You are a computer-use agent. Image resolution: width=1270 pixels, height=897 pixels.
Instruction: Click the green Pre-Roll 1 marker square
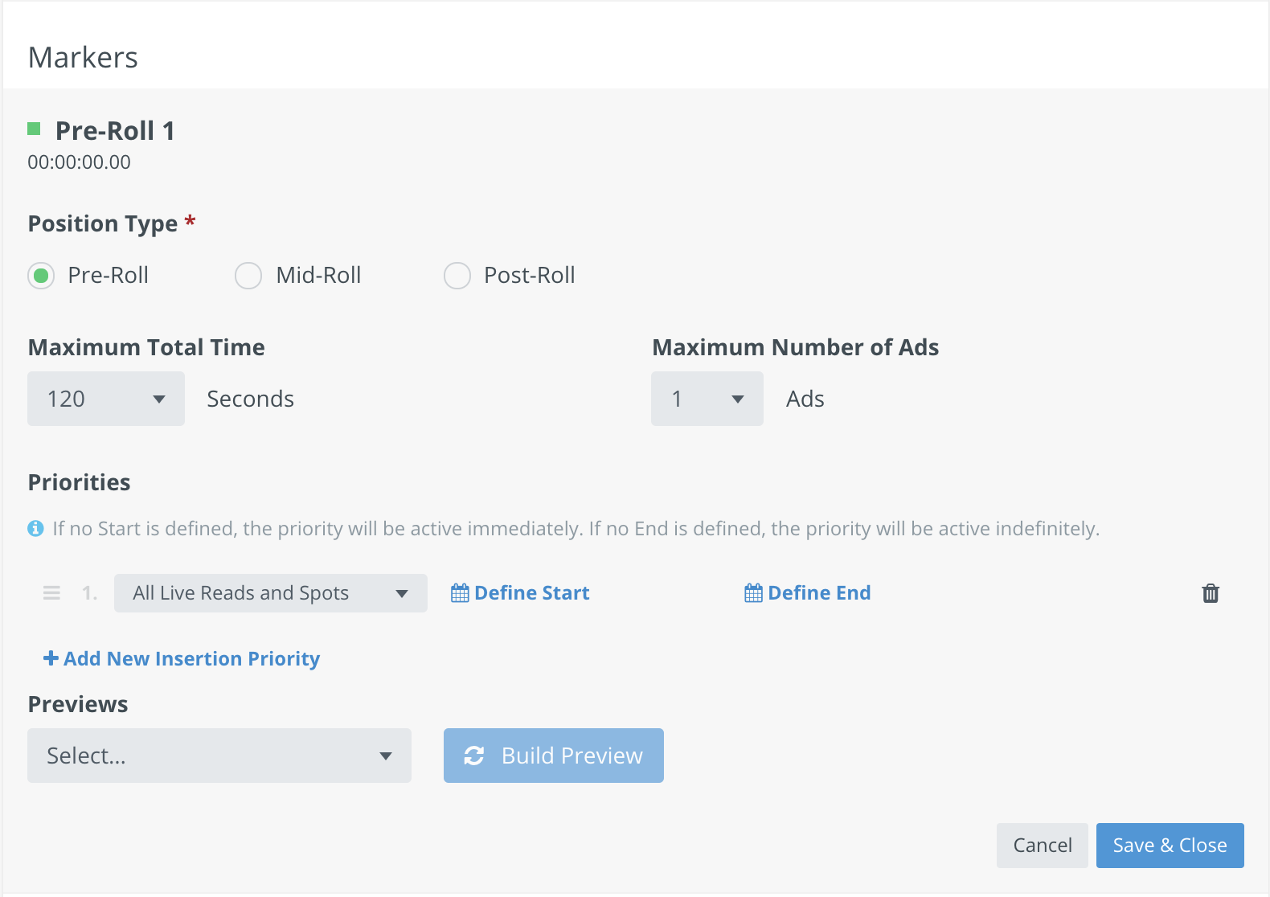coord(34,129)
